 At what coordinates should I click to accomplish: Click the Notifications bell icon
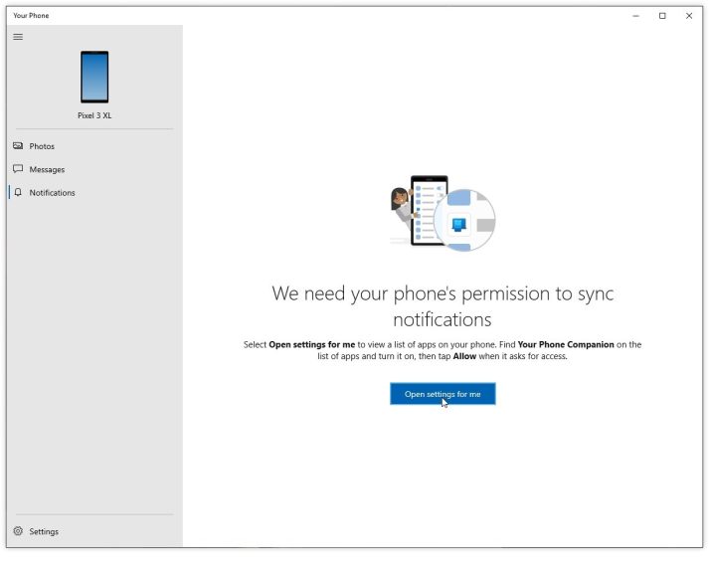[x=18, y=192]
